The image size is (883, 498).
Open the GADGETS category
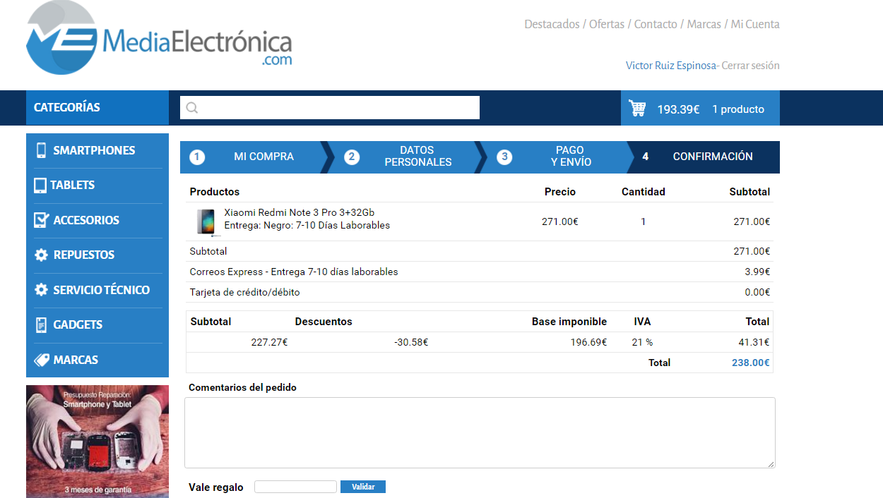point(78,324)
